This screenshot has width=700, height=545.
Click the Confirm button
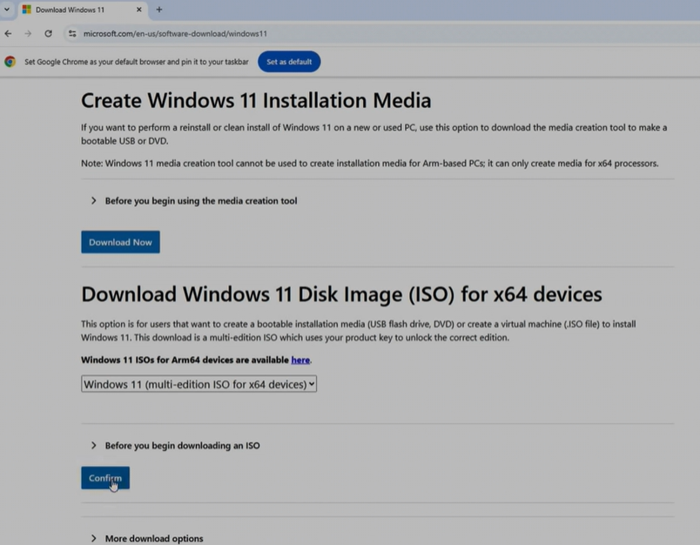click(105, 478)
